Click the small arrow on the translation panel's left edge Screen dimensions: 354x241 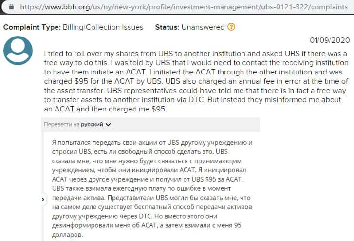[x=44, y=199]
